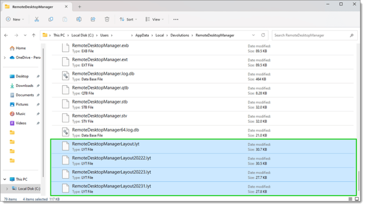Image resolution: width=365 pixels, height=206 pixels.
Task: Click the Delete trash icon
Action: click(107, 19)
